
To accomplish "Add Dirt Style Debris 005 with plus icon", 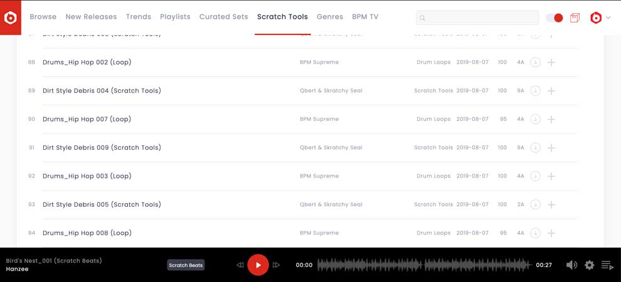I will point(551,205).
